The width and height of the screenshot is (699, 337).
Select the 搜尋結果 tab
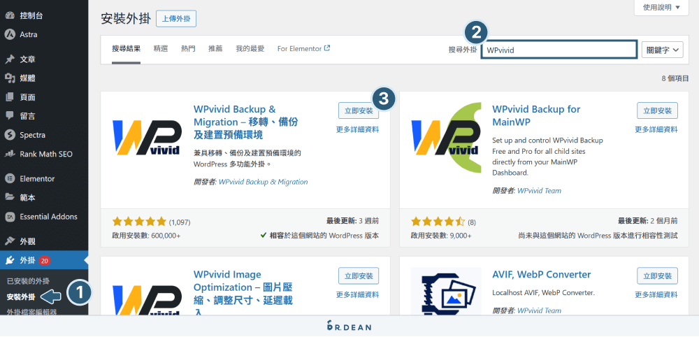pos(126,48)
